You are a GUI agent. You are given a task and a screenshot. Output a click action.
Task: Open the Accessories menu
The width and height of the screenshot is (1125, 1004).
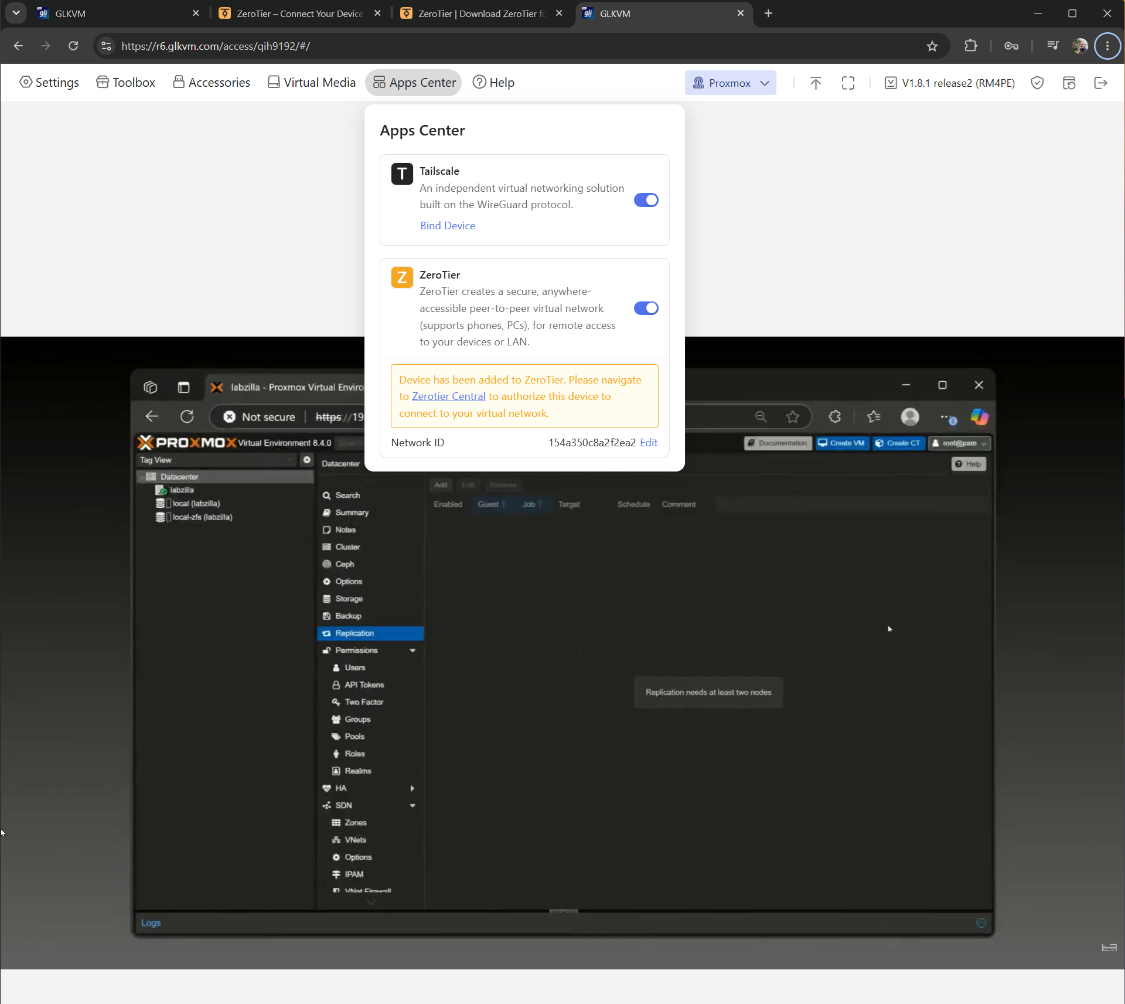pos(212,83)
